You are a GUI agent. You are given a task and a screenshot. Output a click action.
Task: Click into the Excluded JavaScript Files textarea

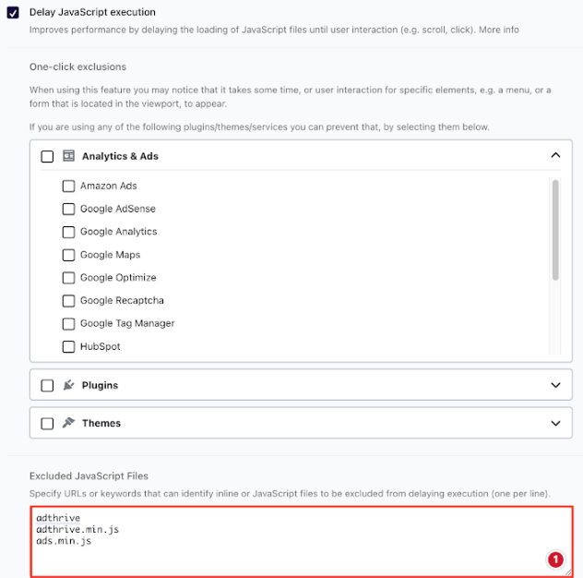[x=301, y=541]
